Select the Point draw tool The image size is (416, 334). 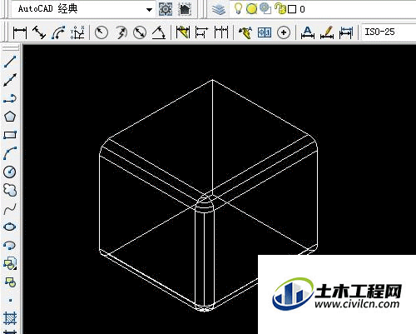(10, 300)
